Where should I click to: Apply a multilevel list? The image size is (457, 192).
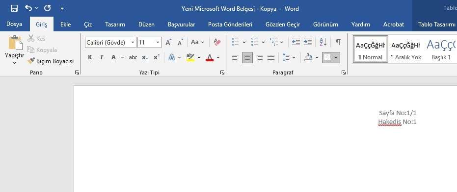274,42
